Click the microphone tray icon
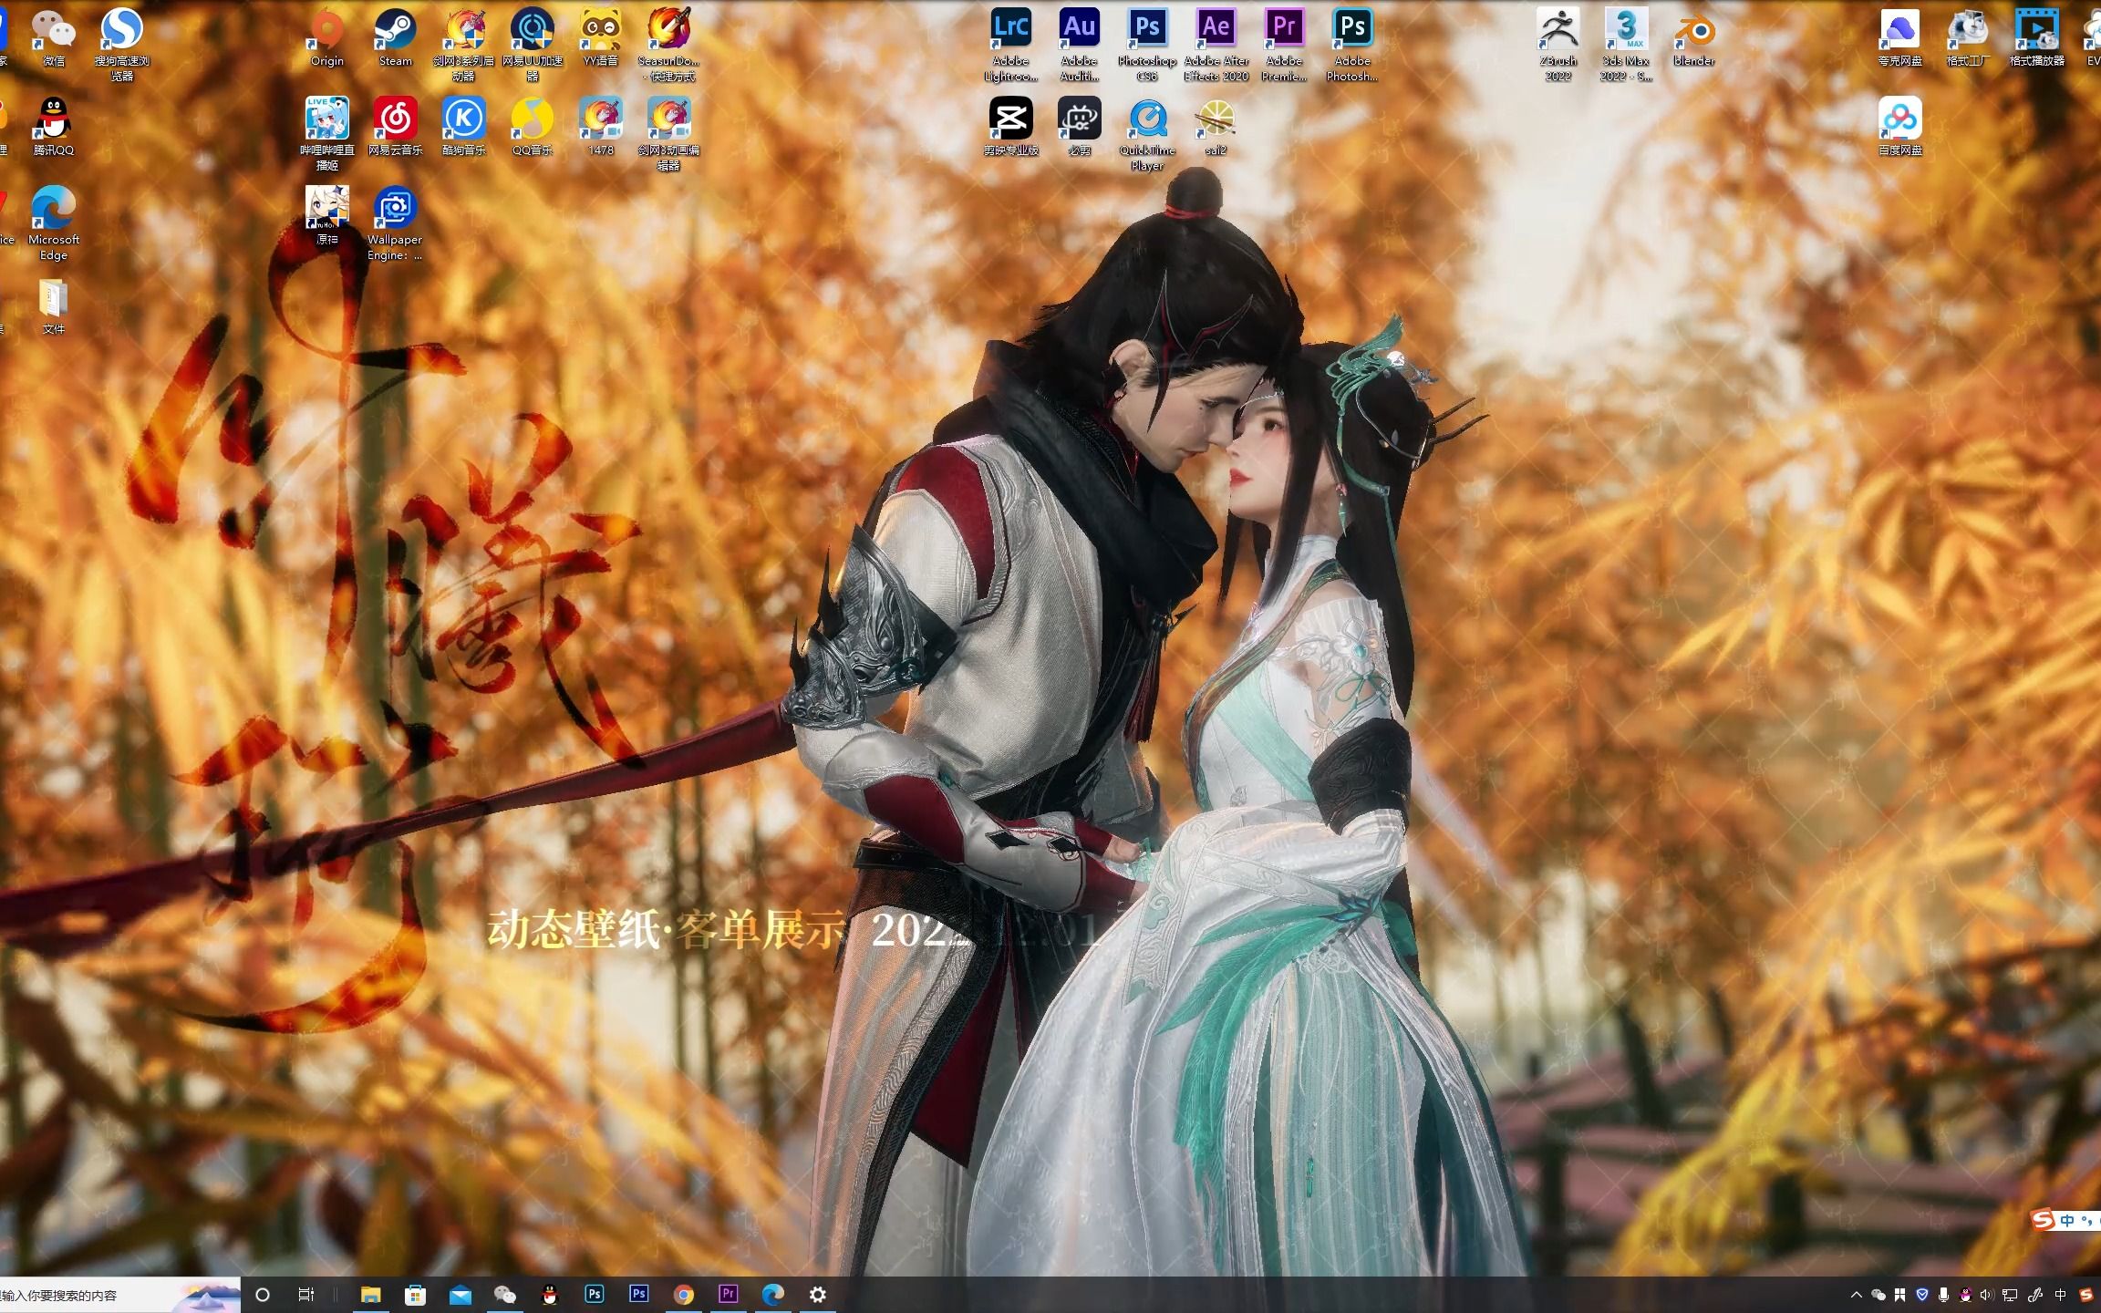 (x=1944, y=1295)
